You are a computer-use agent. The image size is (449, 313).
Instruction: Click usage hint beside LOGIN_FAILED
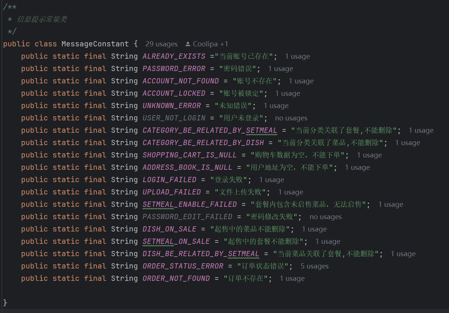click(x=272, y=179)
